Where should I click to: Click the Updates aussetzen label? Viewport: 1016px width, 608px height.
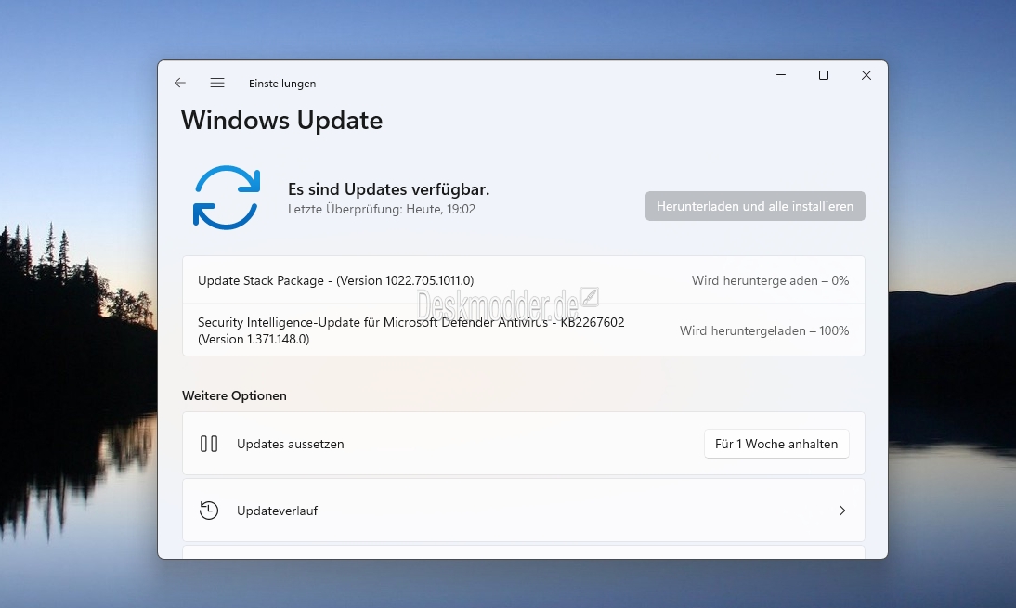[x=291, y=445]
